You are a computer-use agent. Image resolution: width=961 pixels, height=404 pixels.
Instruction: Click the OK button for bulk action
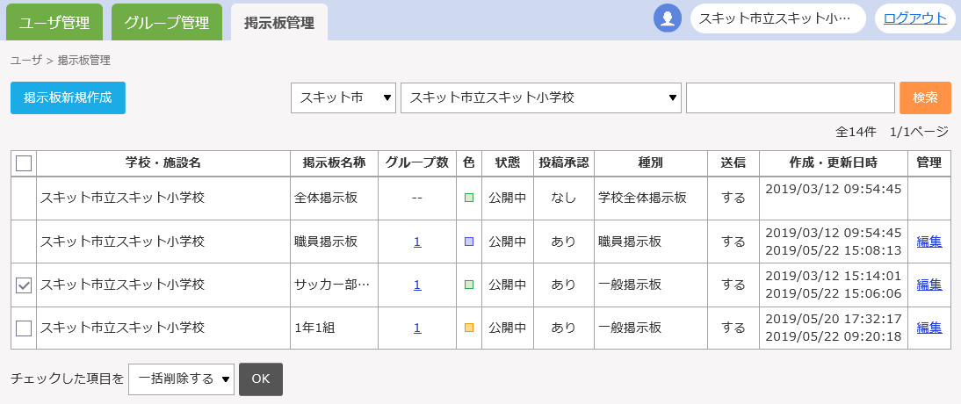click(261, 379)
